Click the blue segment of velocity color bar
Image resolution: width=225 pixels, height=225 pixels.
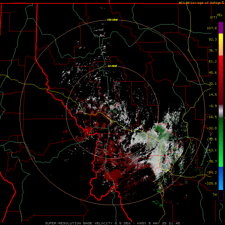[x=221, y=178]
